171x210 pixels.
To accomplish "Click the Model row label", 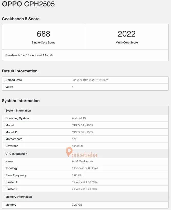I will [x=9, y=125].
